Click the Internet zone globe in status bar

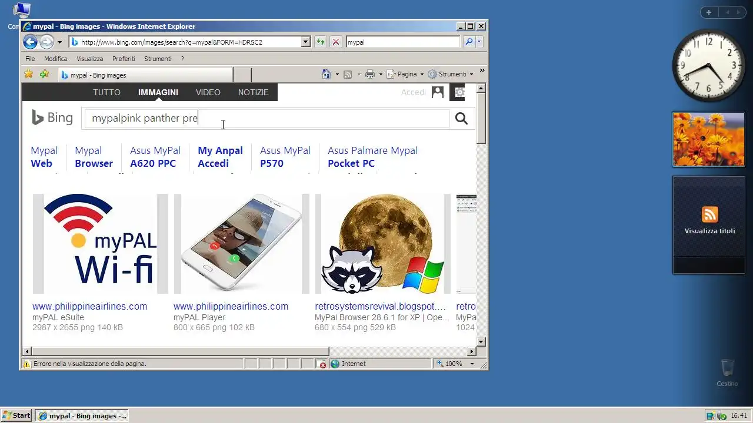tap(335, 364)
